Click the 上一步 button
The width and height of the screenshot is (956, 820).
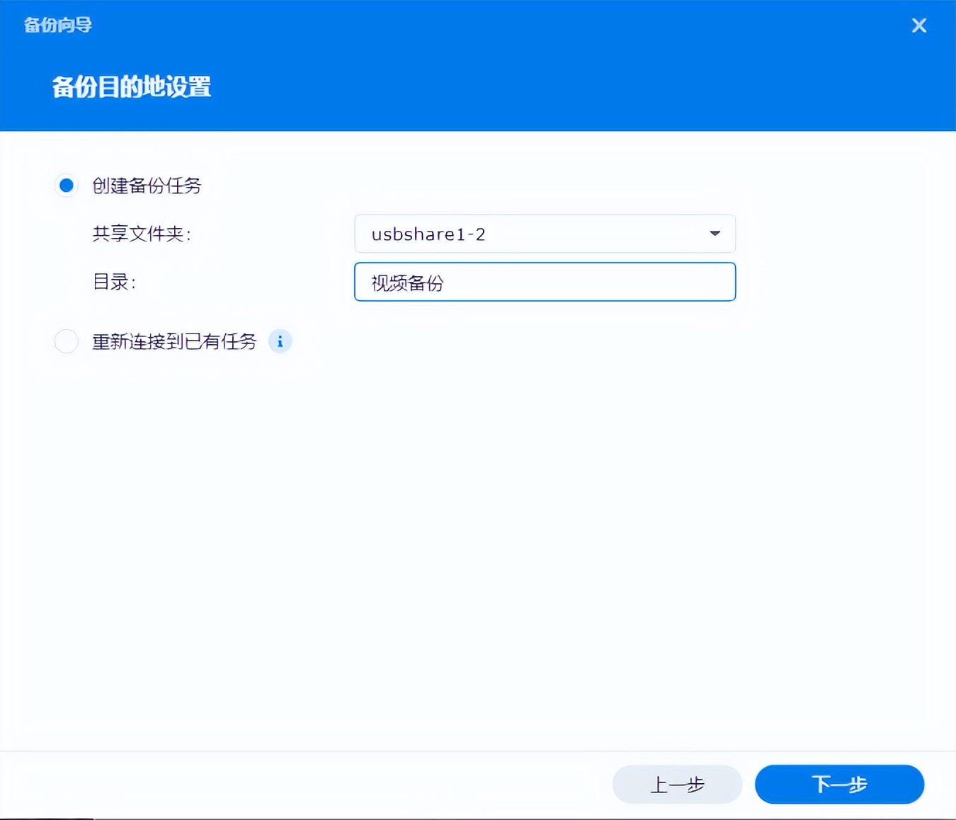click(677, 784)
